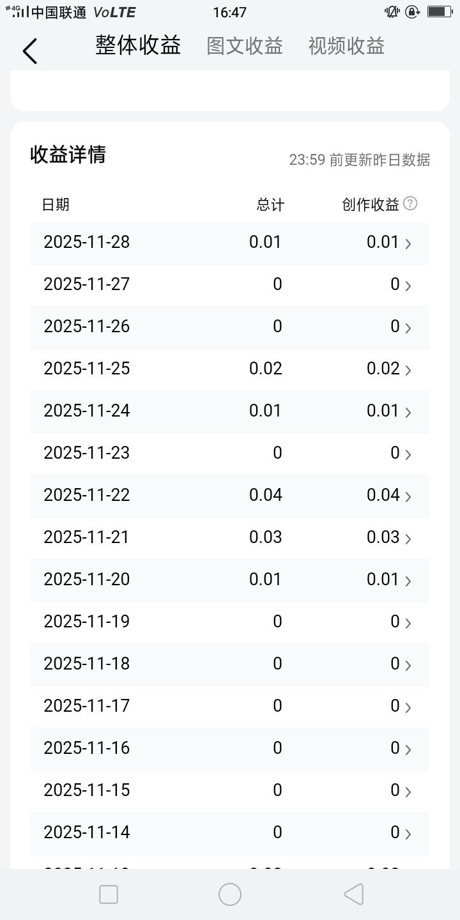The width and height of the screenshot is (460, 920).
Task: Select the 整体收益 tab
Action: coord(138,45)
